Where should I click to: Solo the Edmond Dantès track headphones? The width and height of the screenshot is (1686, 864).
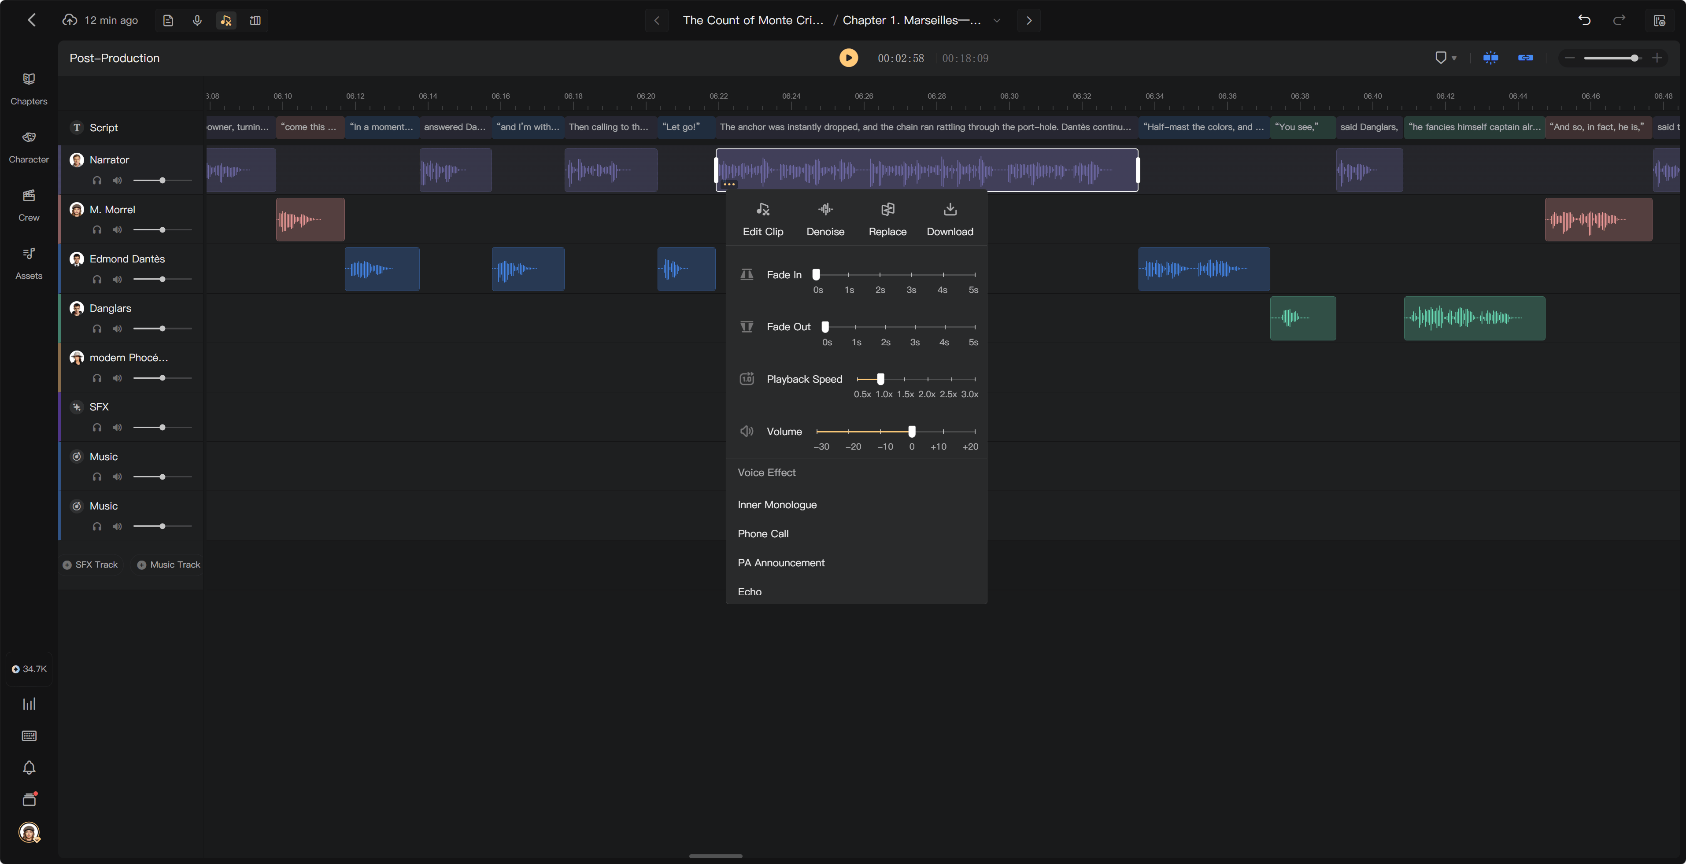pos(97,280)
